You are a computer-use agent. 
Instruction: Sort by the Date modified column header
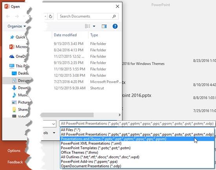click(65, 35)
